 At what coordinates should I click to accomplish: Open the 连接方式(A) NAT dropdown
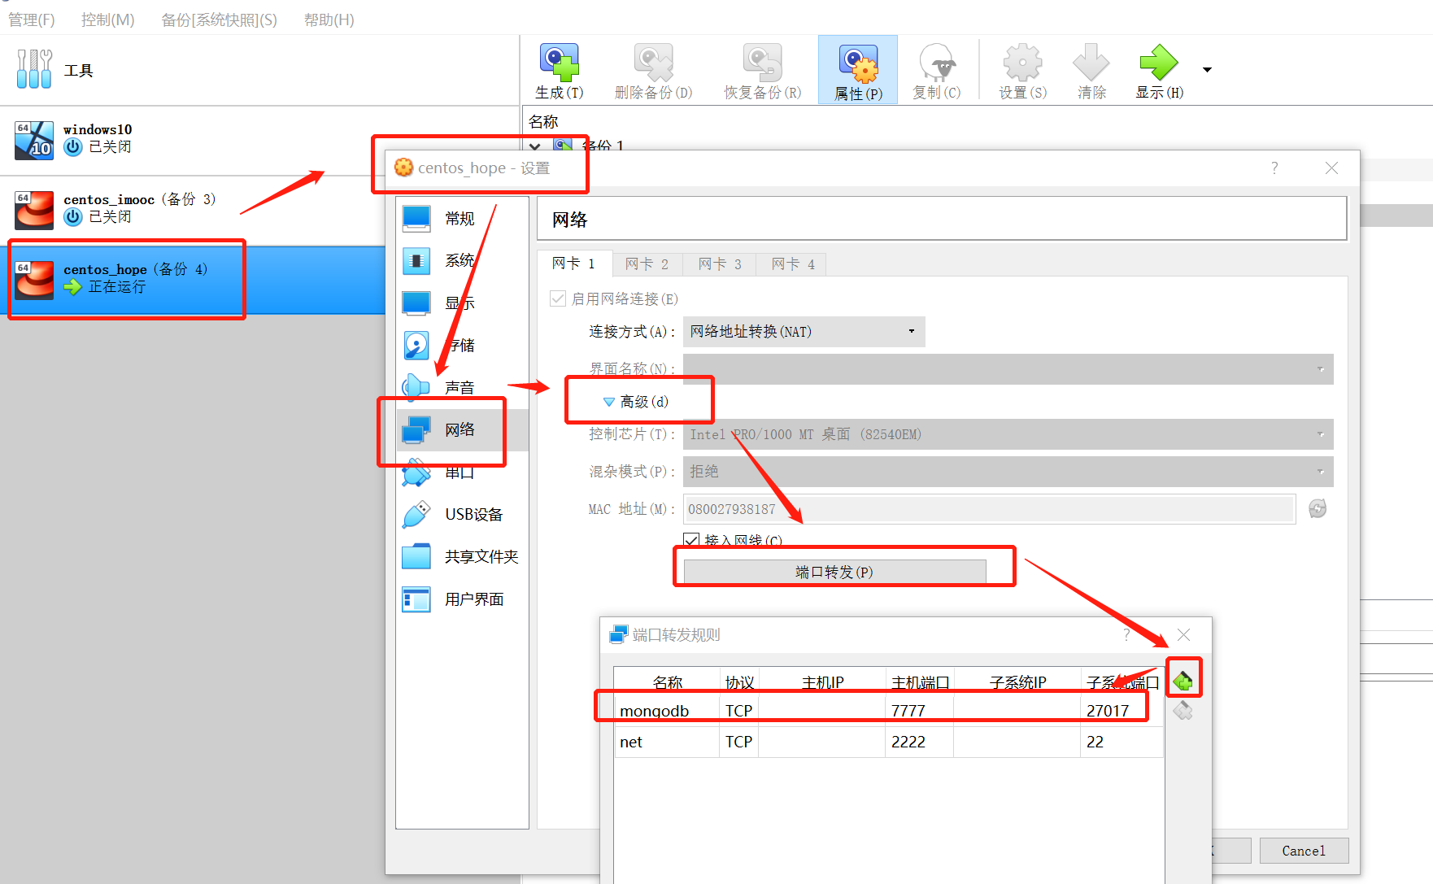[x=804, y=332]
